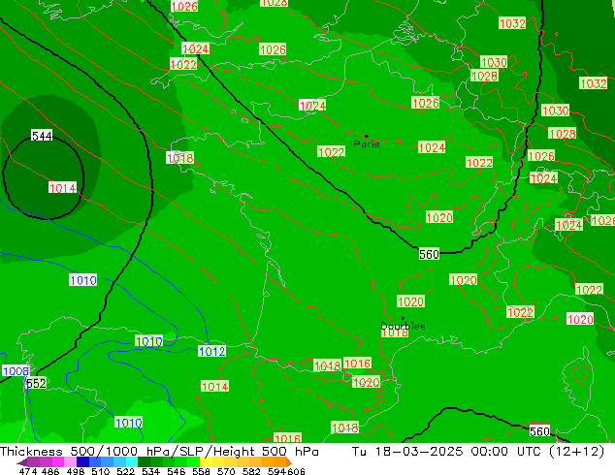Viewport: 615px width, 475px height.
Task: Click the purple arrow at the legend's low end
Action: pos(22,462)
